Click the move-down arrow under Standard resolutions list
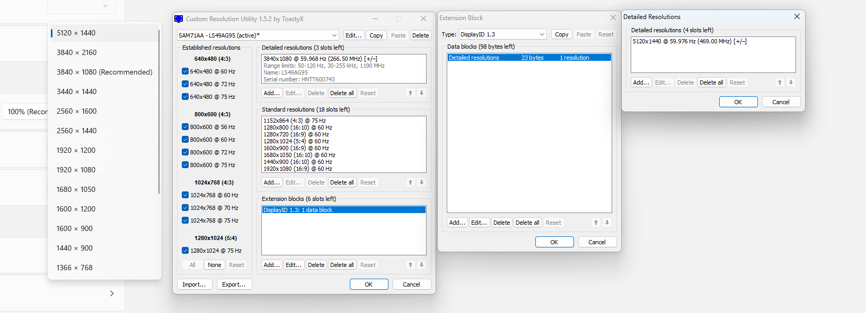 click(421, 182)
